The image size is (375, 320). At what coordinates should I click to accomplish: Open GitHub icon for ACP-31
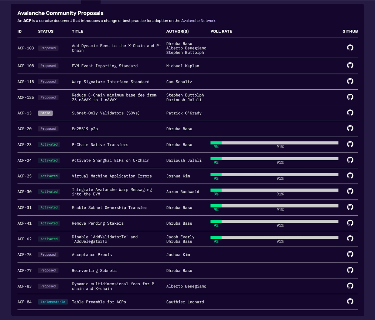[x=350, y=207]
